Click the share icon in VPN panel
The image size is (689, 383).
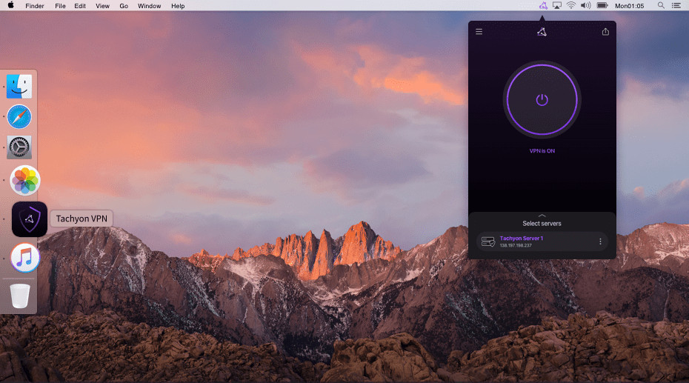(x=605, y=32)
